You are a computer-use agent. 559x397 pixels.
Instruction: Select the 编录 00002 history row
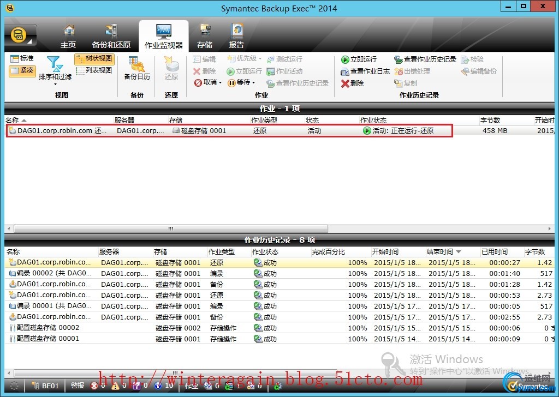(x=280, y=273)
